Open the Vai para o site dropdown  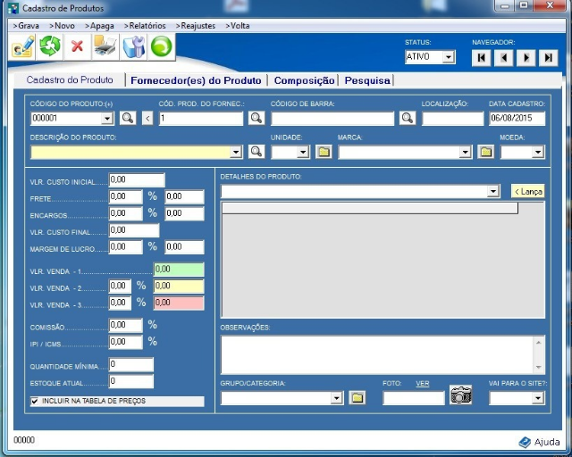pos(536,398)
